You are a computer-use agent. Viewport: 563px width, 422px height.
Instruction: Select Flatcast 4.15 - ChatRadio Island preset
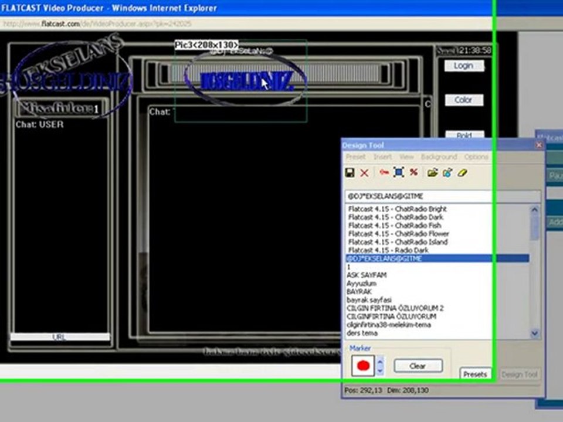tap(398, 242)
